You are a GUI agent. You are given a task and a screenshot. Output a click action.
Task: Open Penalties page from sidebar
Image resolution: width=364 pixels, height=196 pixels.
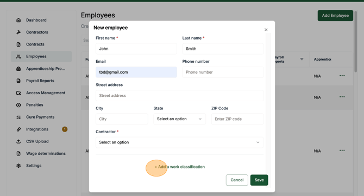click(41, 105)
